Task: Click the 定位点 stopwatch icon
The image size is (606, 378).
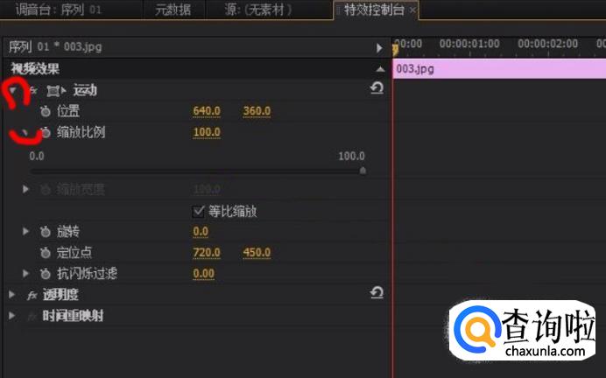Action: pos(46,253)
